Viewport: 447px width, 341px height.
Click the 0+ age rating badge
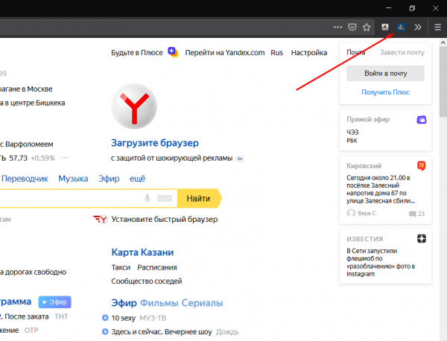coord(240,159)
